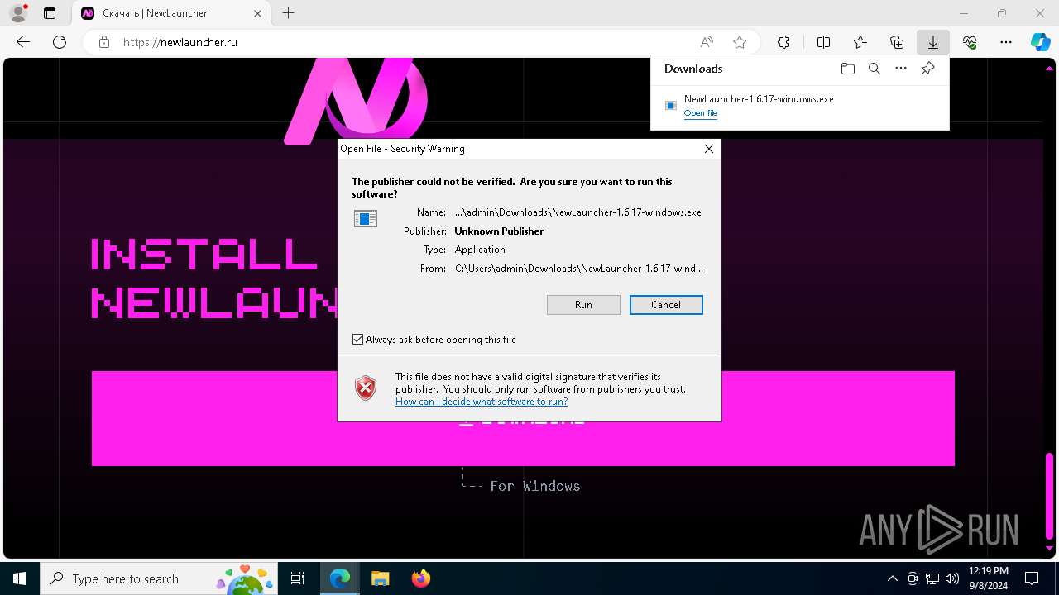This screenshot has height=595, width=1059.
Task: Uncheck Always ask before opening this file
Action: pyautogui.click(x=357, y=340)
